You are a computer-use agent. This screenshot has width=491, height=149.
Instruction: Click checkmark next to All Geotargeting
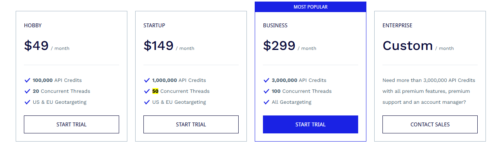coord(266,102)
